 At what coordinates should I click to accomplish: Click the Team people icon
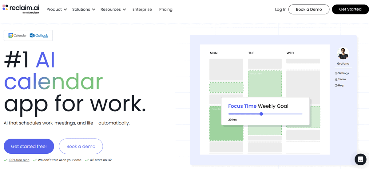(336, 79)
